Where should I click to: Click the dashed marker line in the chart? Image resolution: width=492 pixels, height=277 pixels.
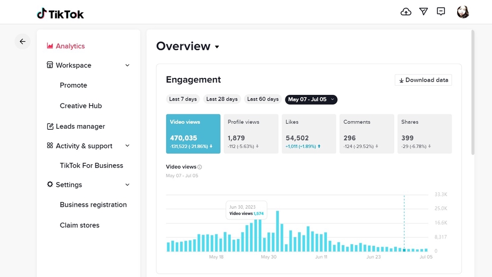coord(404,223)
